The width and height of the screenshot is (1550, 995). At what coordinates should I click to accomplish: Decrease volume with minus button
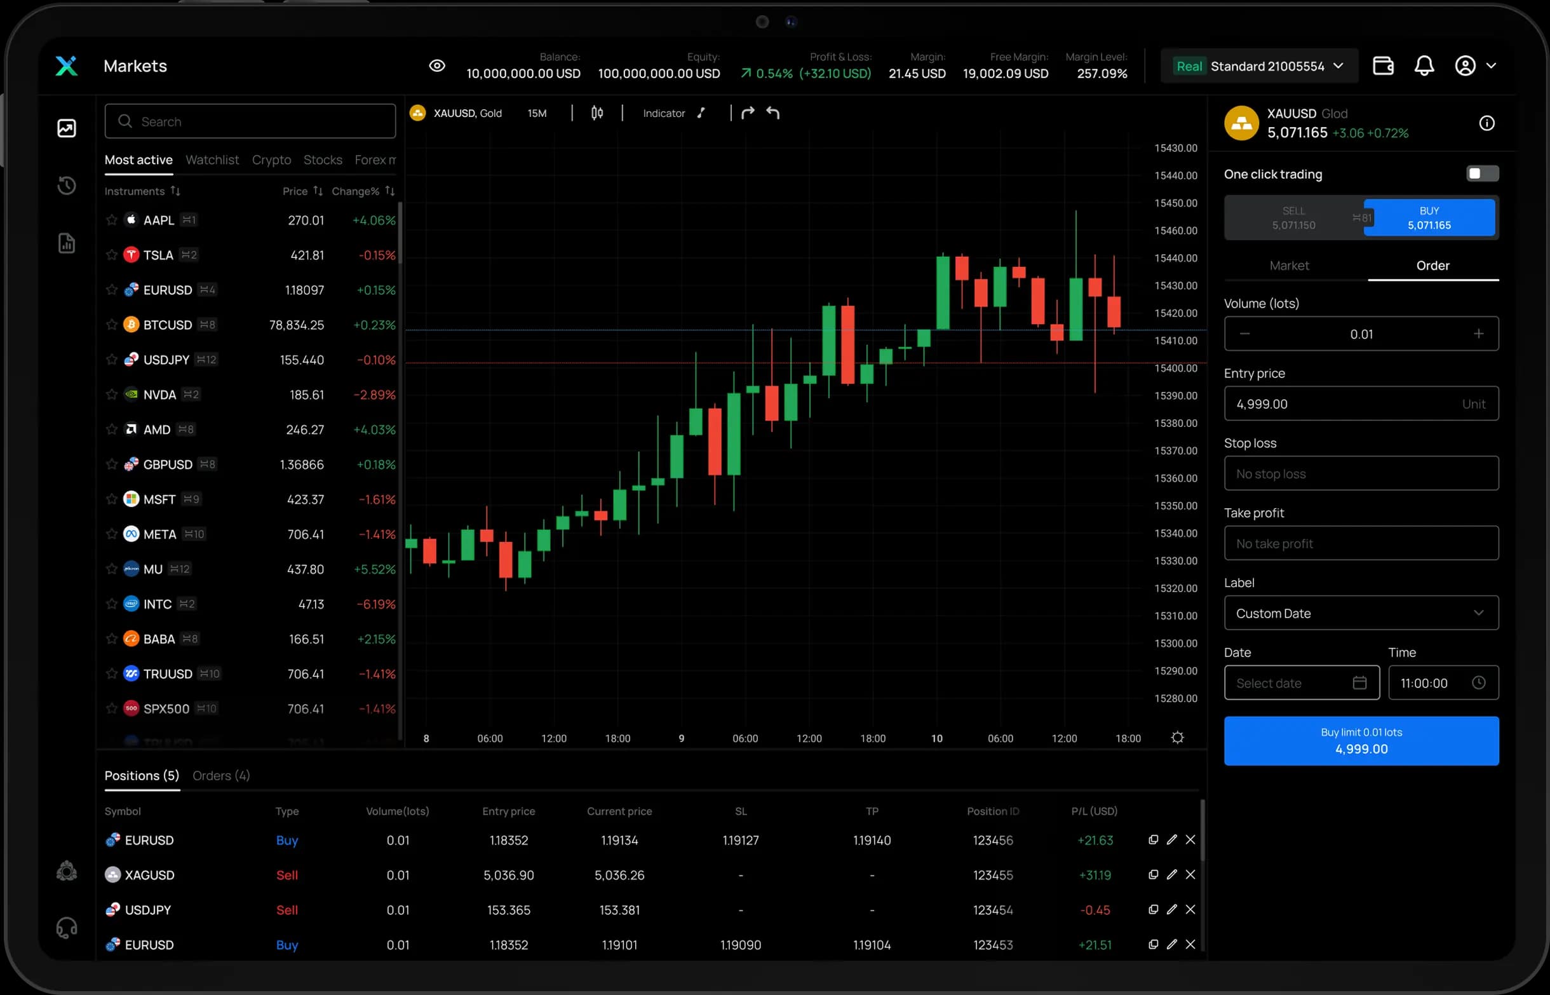[1244, 334]
